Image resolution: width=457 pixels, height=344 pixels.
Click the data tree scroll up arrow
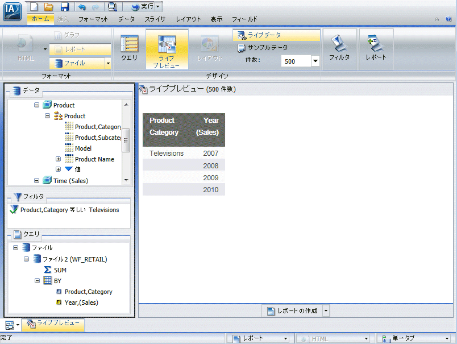[x=126, y=105]
